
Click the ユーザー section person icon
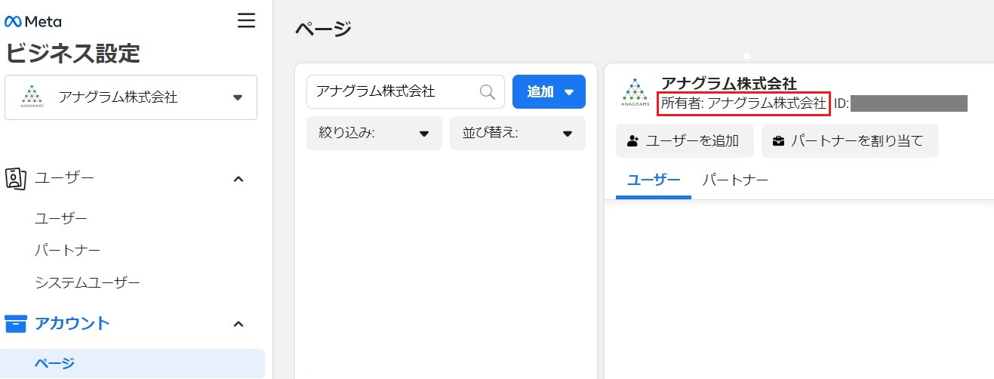16,178
